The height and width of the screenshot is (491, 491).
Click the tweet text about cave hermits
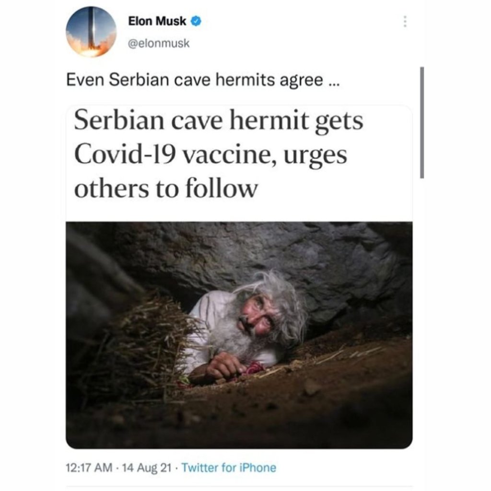203,80
